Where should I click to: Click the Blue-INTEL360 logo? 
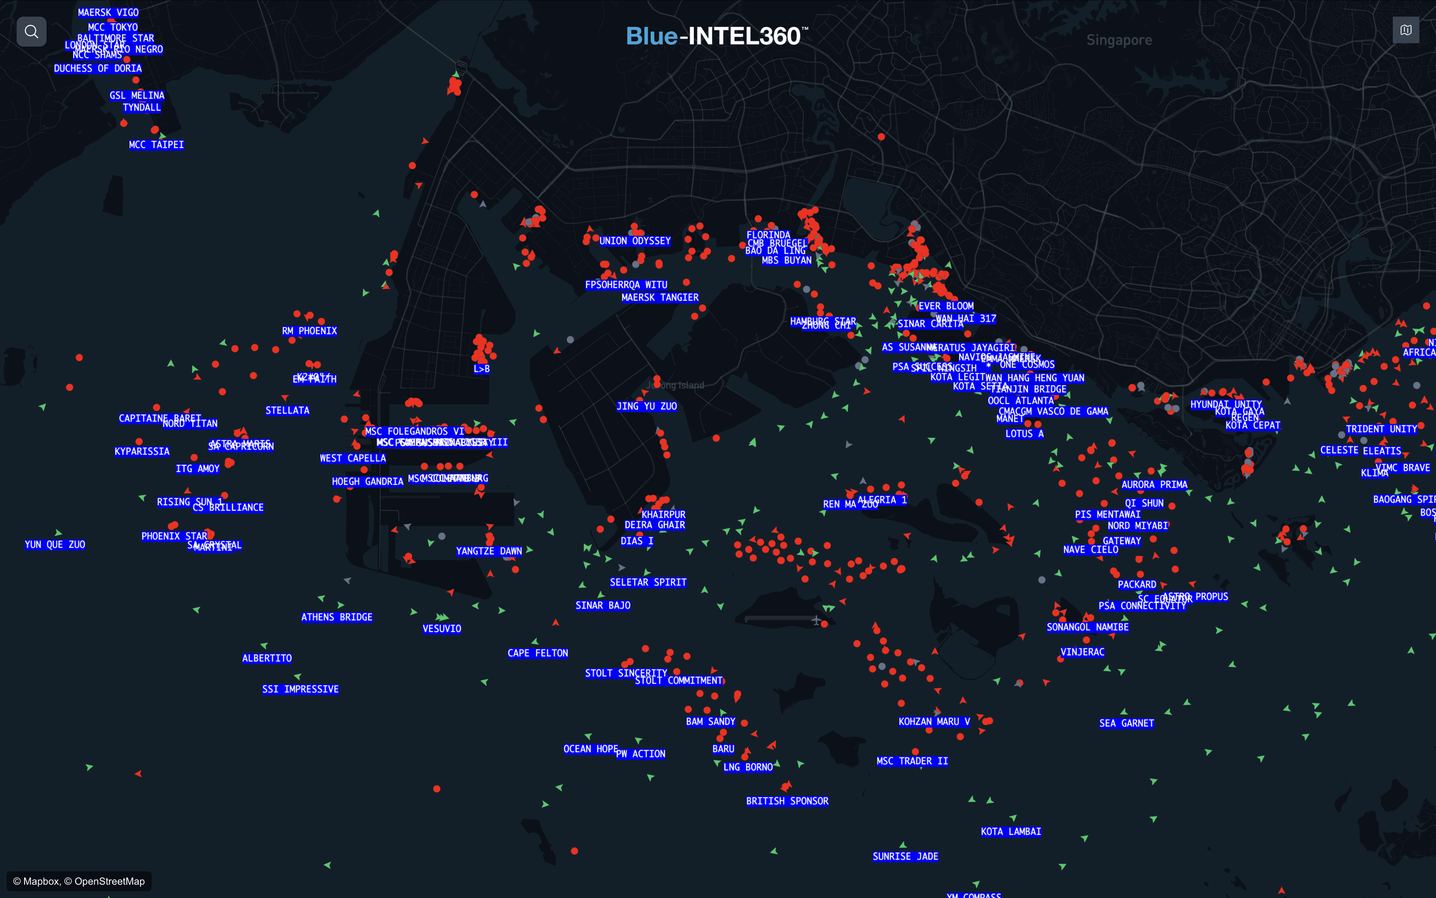point(717,36)
